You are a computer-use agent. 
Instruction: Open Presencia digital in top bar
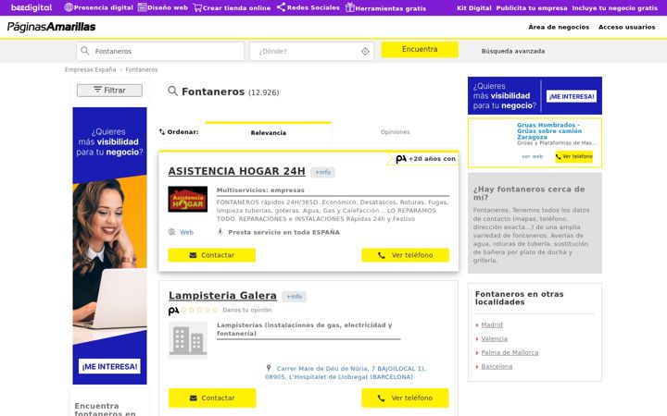point(99,7)
